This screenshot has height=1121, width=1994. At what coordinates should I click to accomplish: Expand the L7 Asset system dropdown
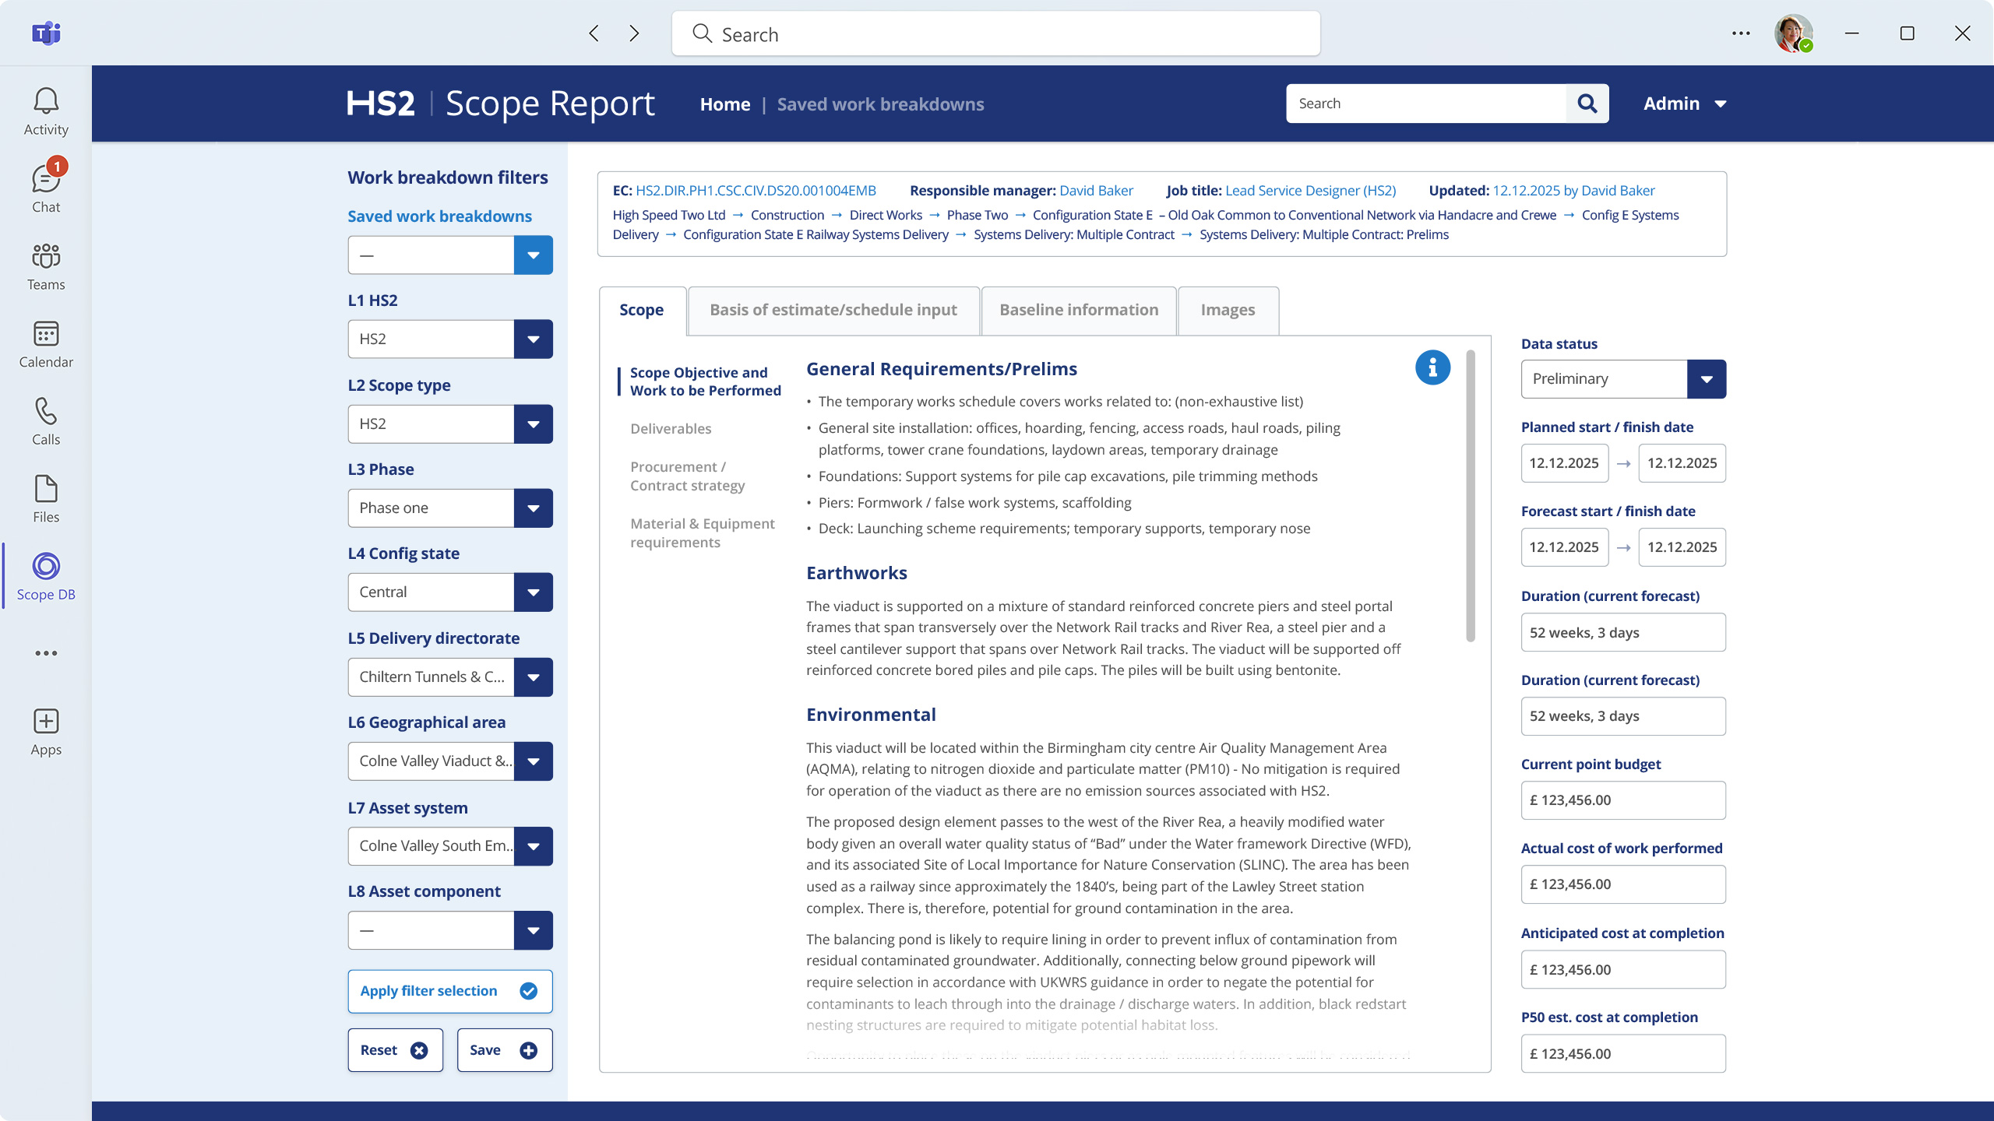coord(533,846)
